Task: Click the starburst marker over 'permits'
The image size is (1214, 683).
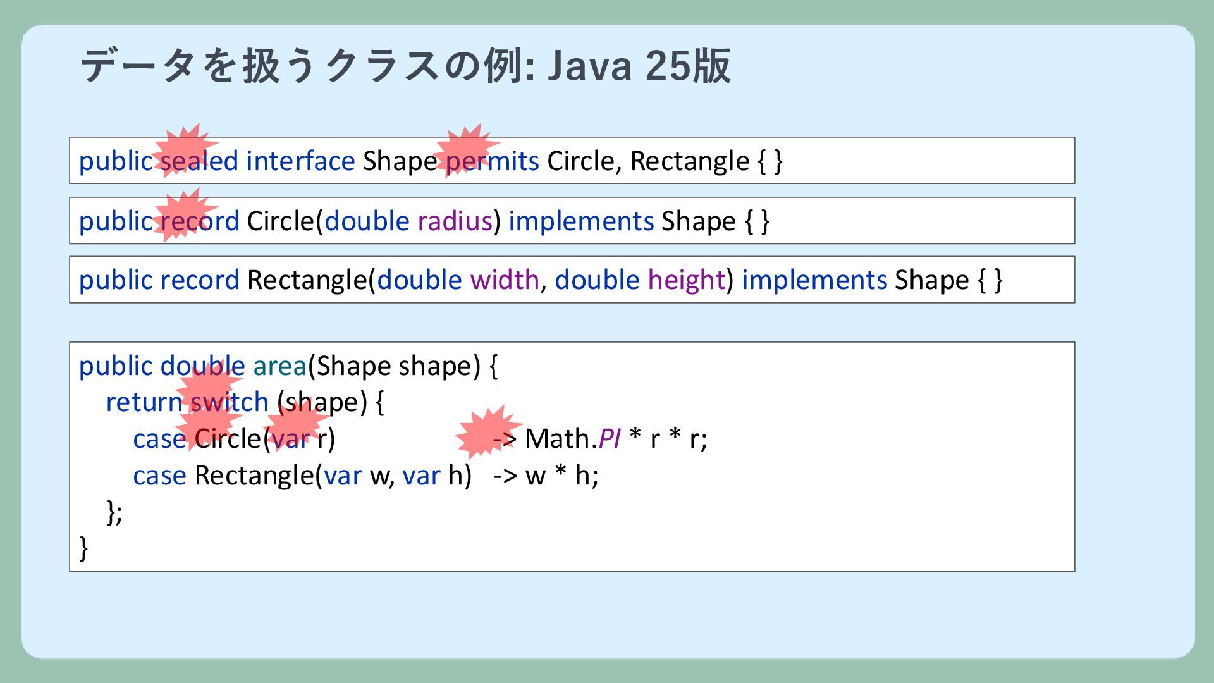Action: 466,151
